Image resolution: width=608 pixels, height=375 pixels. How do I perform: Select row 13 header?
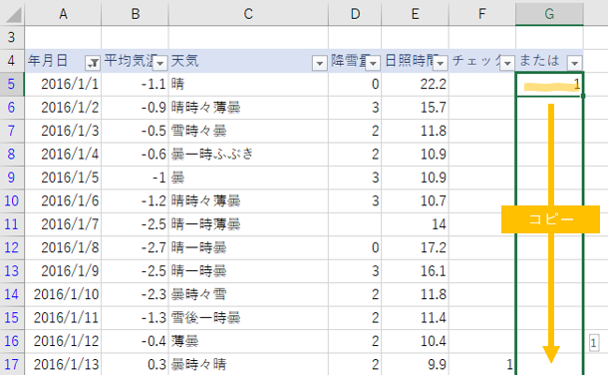pos(12,270)
